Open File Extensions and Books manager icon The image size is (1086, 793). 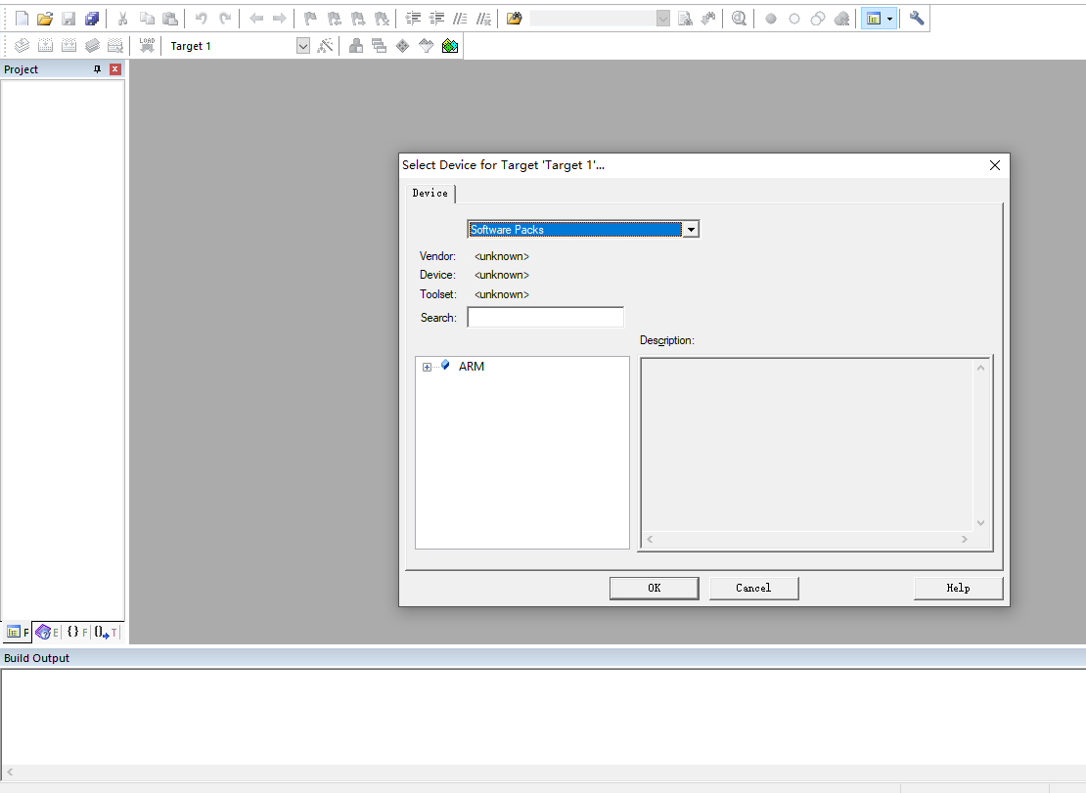click(x=356, y=46)
